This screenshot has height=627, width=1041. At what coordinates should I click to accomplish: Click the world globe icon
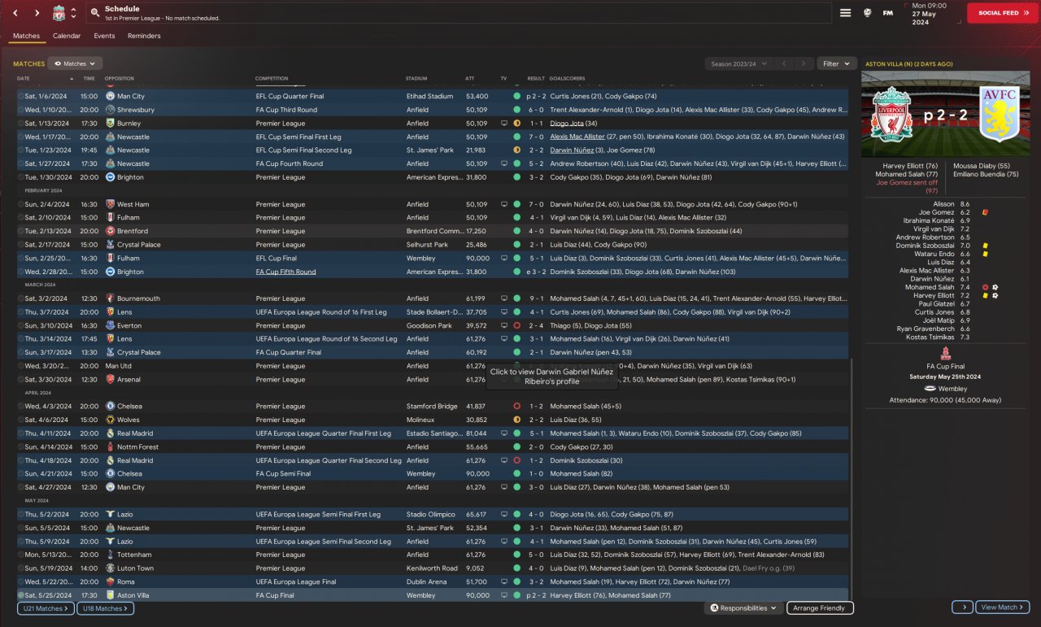coord(867,13)
